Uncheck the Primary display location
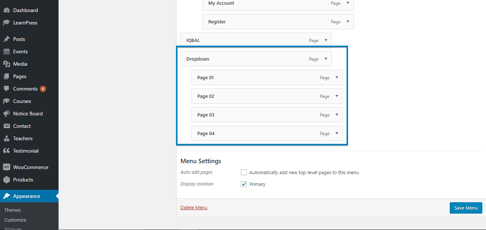486x230 pixels. click(x=244, y=184)
